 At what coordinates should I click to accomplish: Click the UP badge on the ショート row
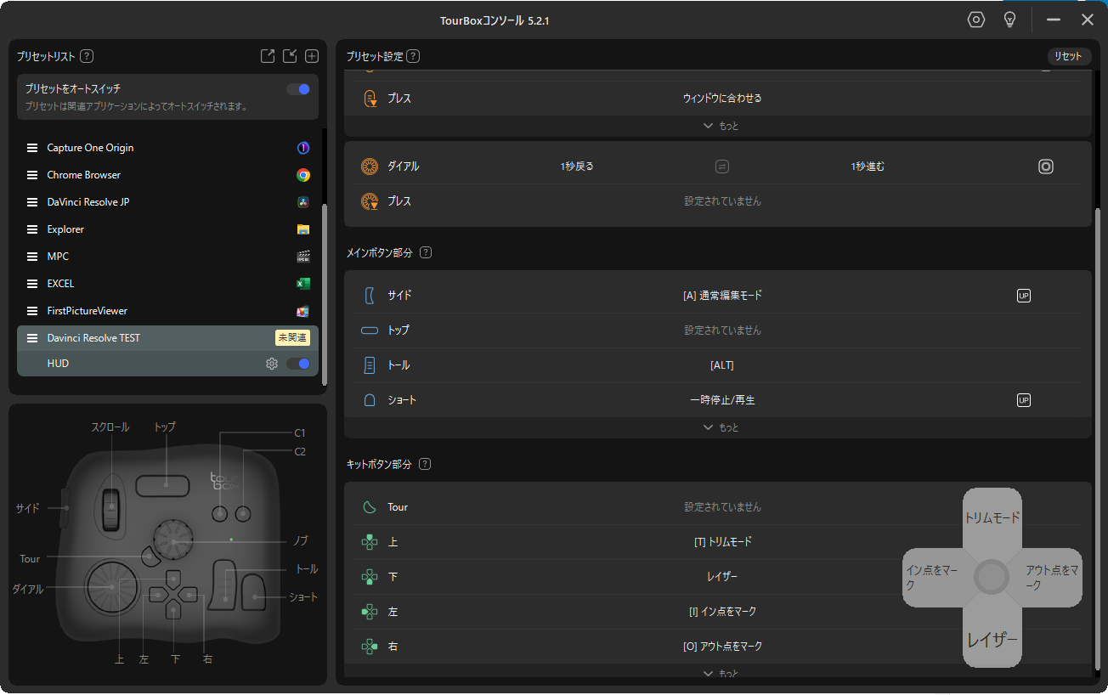[x=1024, y=400]
